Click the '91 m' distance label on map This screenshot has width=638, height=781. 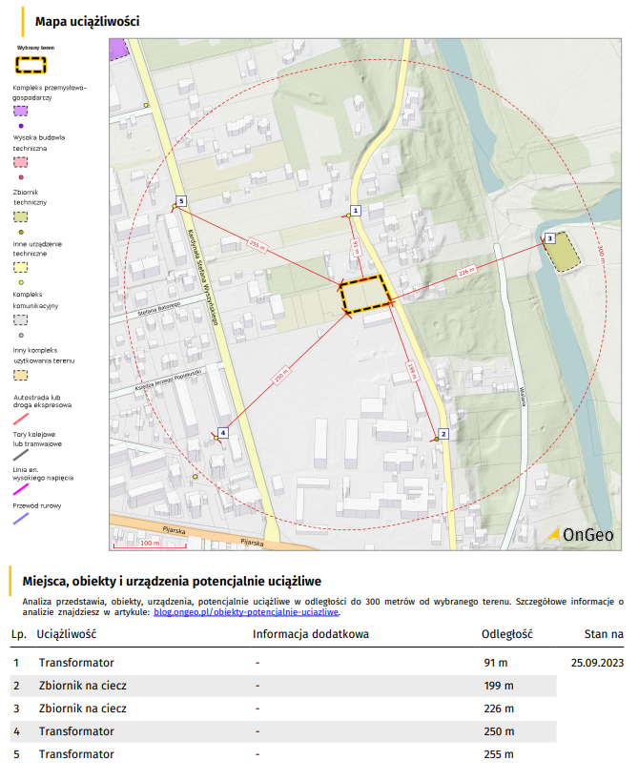point(356,247)
